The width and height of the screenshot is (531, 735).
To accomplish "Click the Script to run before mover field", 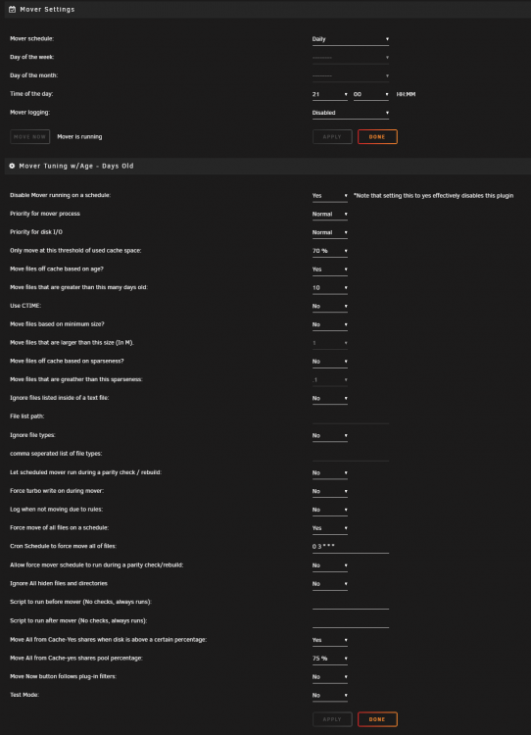I will [351, 603].
